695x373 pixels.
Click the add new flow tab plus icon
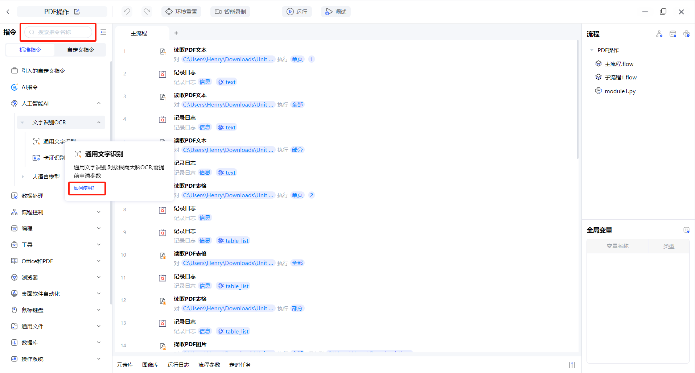(x=176, y=33)
